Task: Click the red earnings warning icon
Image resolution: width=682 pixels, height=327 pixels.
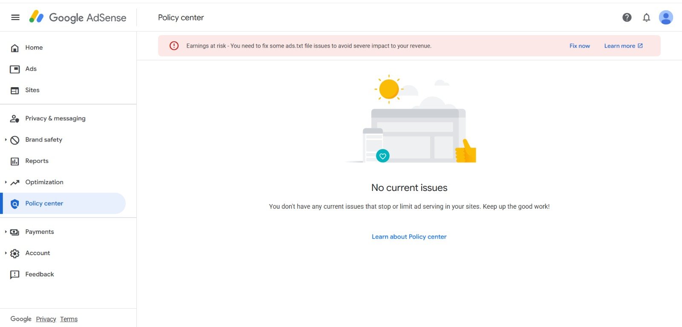Action: coord(174,46)
